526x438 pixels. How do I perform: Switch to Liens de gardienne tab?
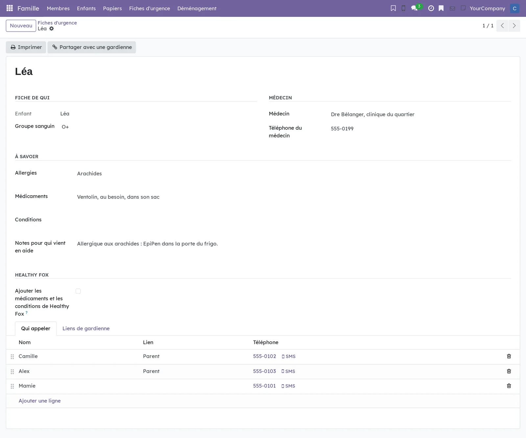86,328
